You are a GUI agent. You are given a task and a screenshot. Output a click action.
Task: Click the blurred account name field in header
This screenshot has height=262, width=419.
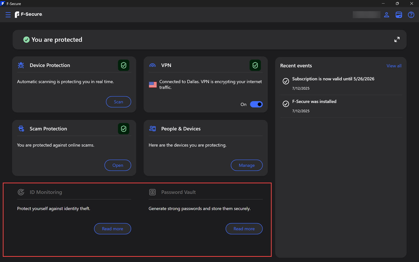pyautogui.click(x=366, y=15)
